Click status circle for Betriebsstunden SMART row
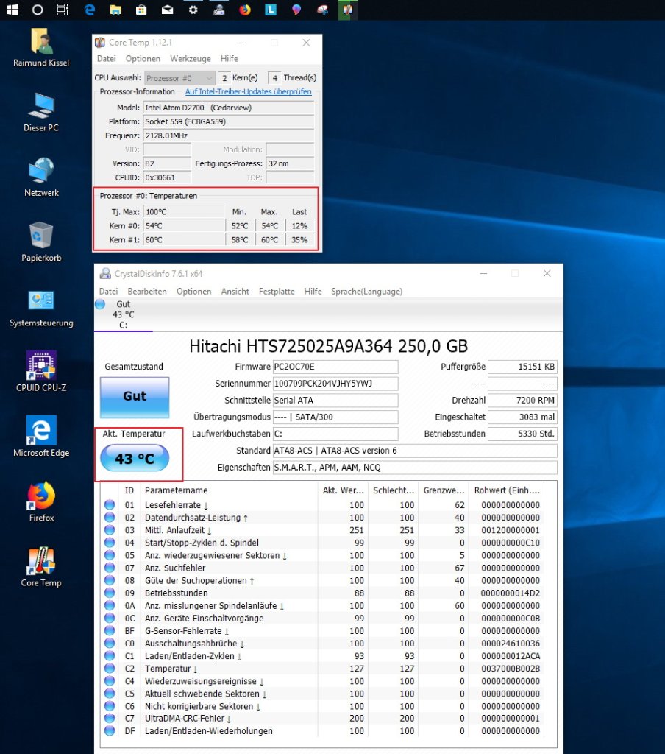 click(110, 593)
